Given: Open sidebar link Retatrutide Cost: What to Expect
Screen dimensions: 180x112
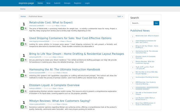Looking at the screenshot, I should pyautogui.click(x=147, y=36).
